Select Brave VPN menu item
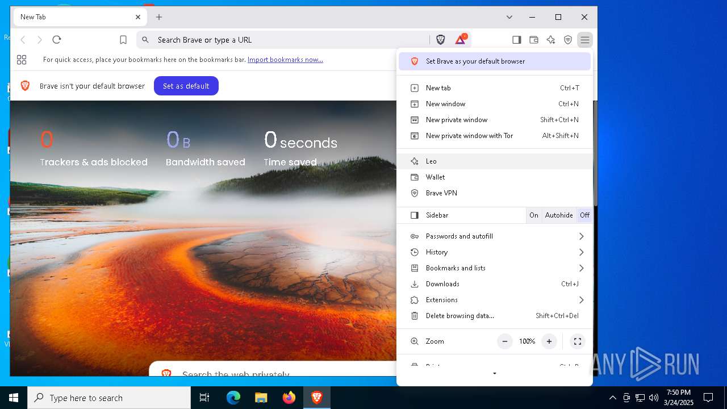 pos(495,193)
